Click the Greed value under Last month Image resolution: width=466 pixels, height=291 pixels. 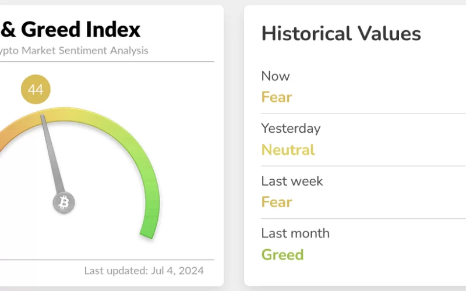point(283,254)
